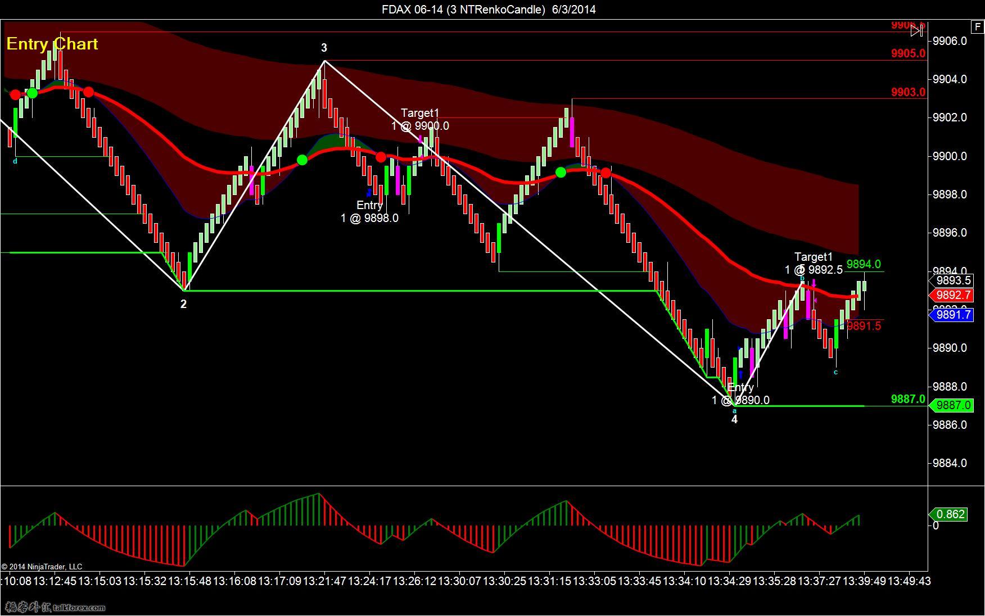Click the 'Entry 1 @ 9890.0' label
The width and height of the screenshot is (985, 616).
pos(740,394)
